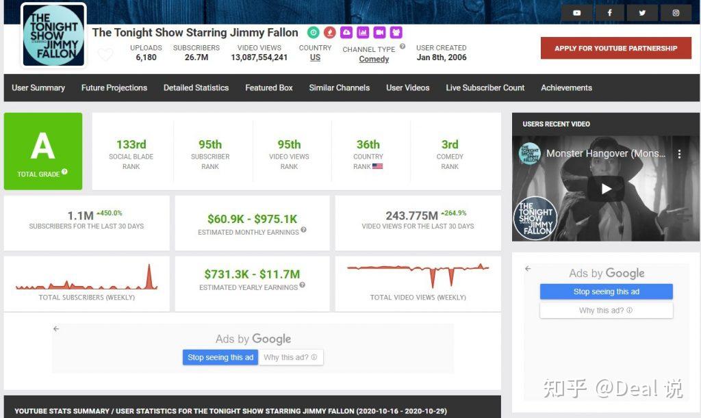Open the purple video camera icon
The image size is (701, 418).
click(378, 32)
